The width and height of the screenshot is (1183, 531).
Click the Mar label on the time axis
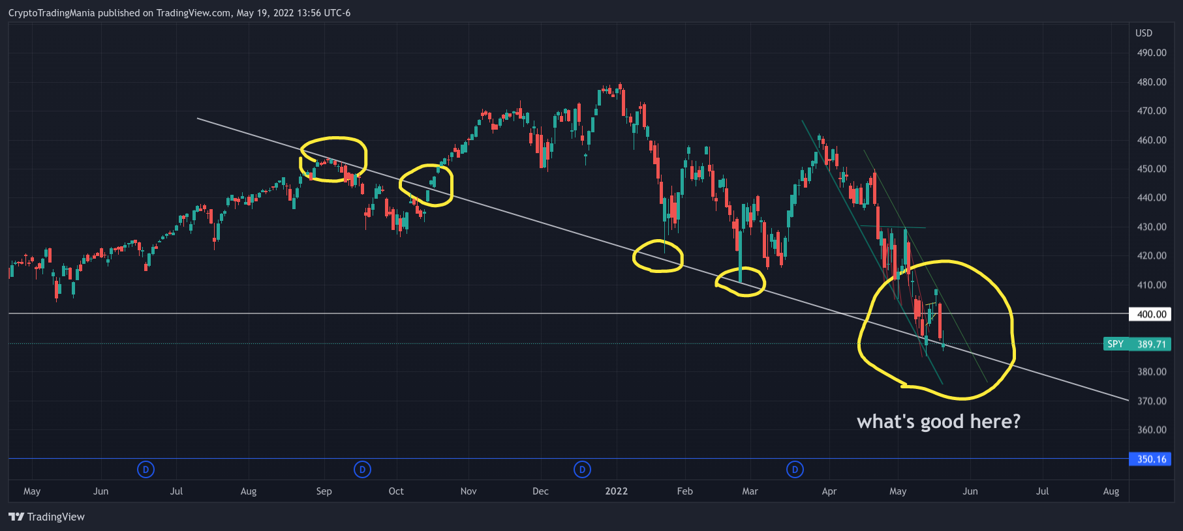(750, 491)
